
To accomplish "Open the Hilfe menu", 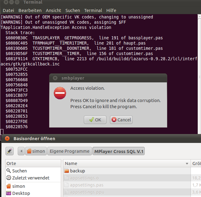I will point(111,10).
